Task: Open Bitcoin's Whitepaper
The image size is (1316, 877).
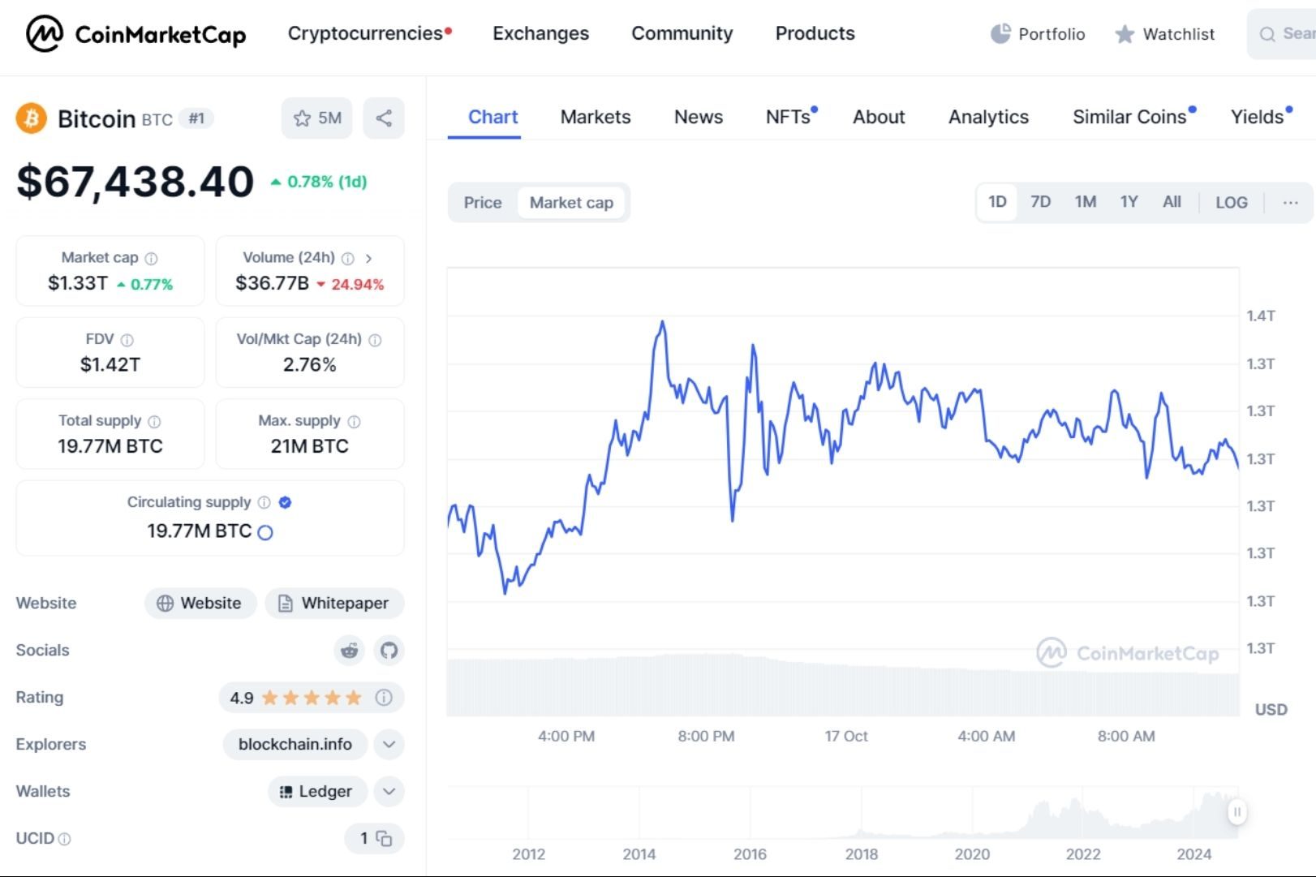Action: click(334, 603)
